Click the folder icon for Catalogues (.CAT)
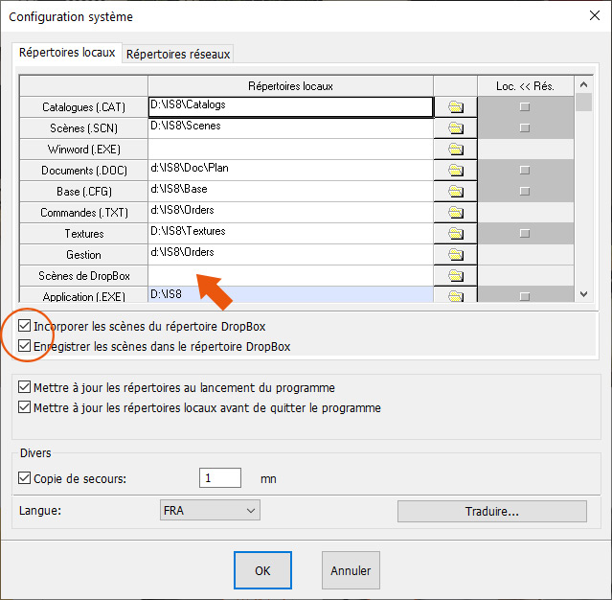The height and width of the screenshot is (600, 612). pyautogui.click(x=455, y=107)
